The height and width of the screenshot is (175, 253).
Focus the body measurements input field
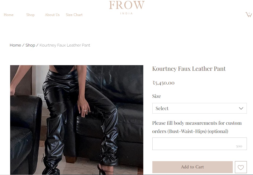click(199, 144)
